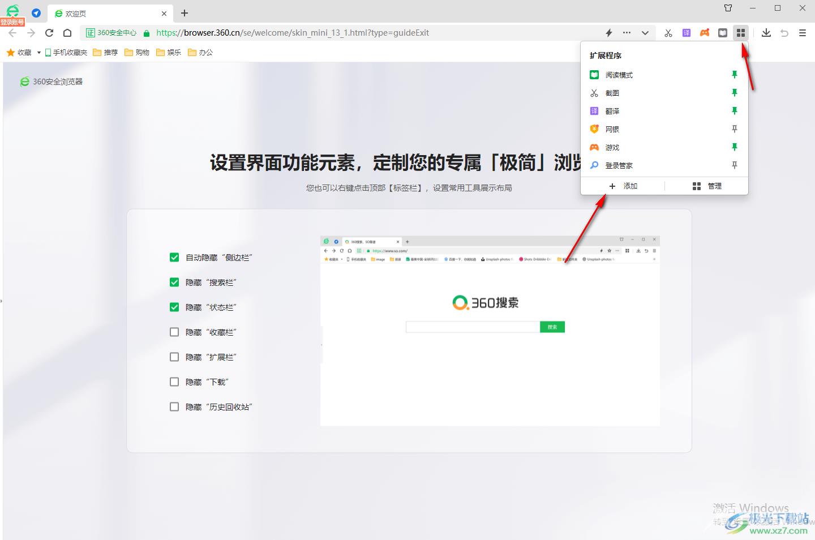815x540 pixels.
Task: Reload the page with the refresh icon
Action: tap(49, 33)
